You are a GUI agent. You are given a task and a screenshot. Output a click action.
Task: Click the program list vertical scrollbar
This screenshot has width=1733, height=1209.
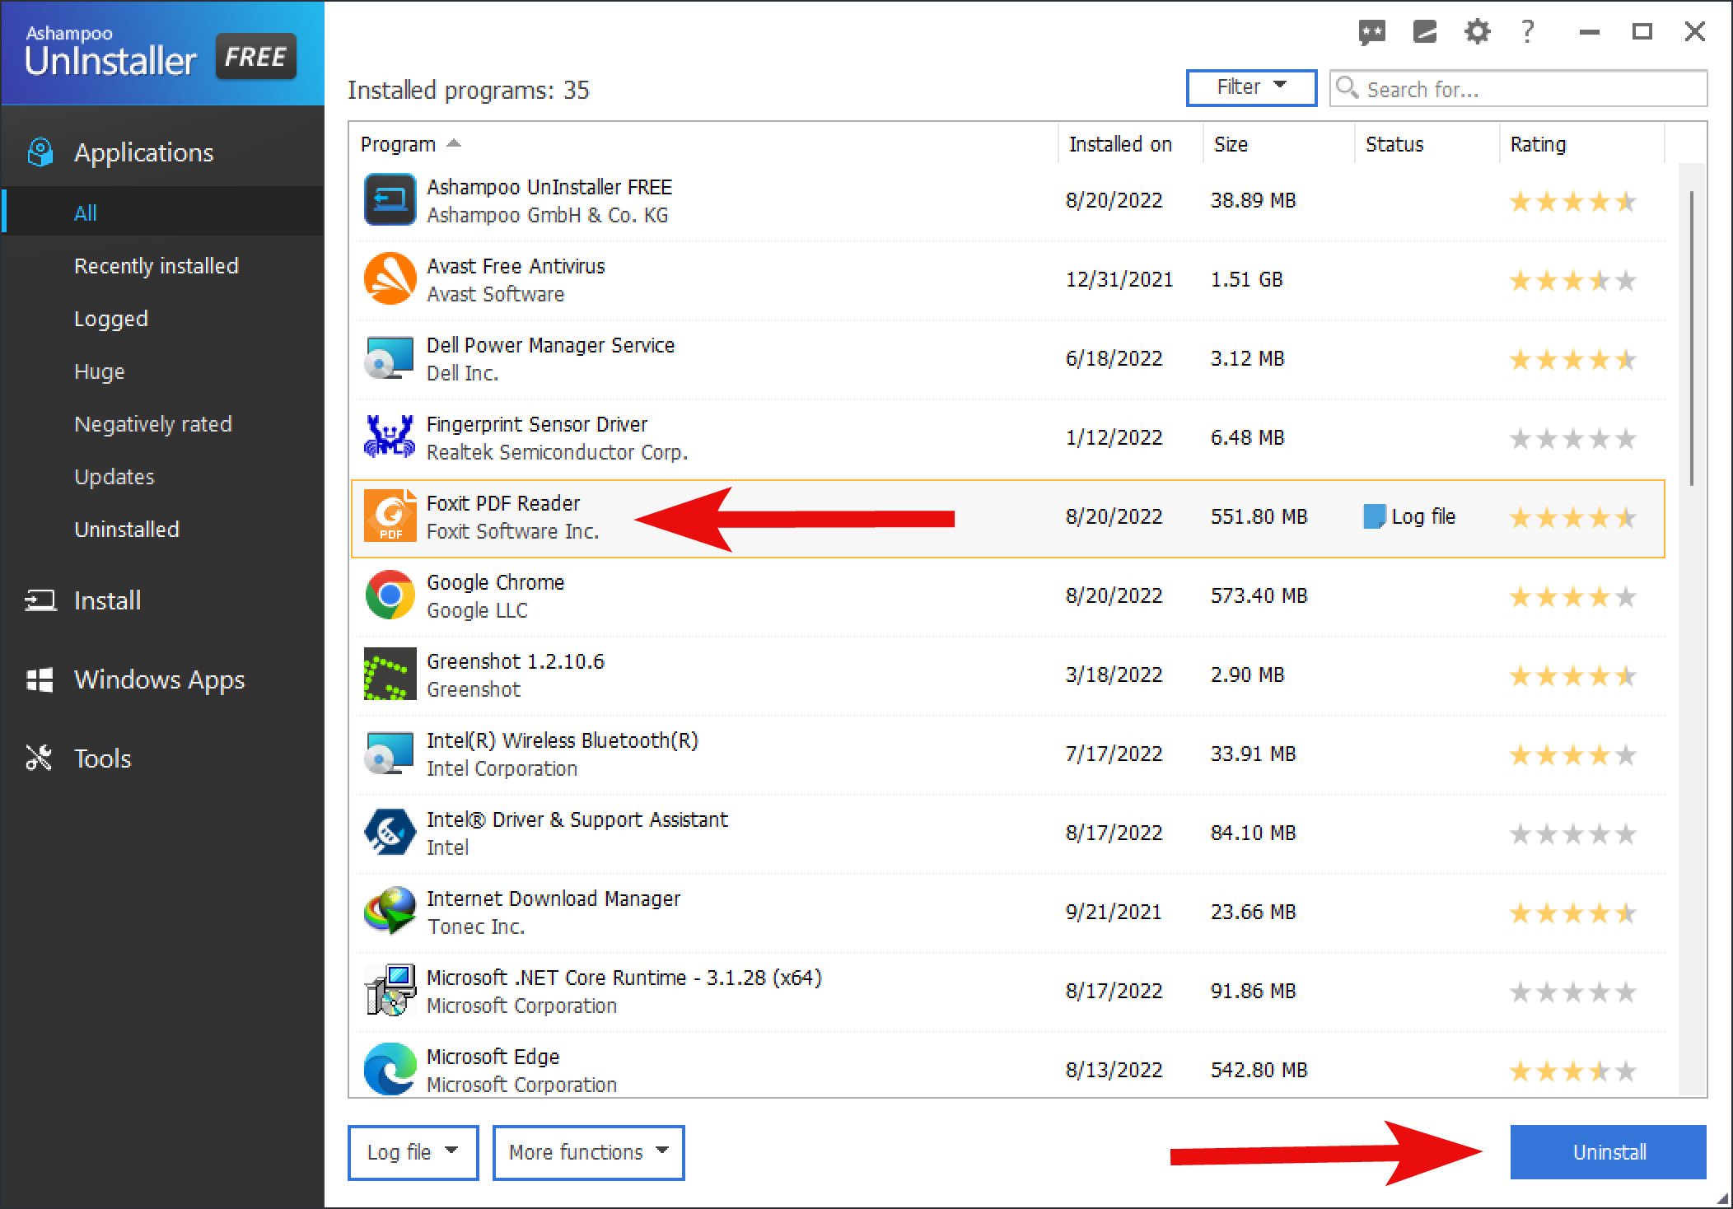point(1692,338)
